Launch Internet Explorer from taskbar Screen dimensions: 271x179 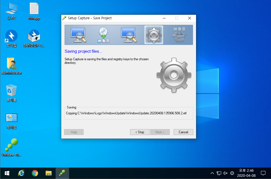21,173
